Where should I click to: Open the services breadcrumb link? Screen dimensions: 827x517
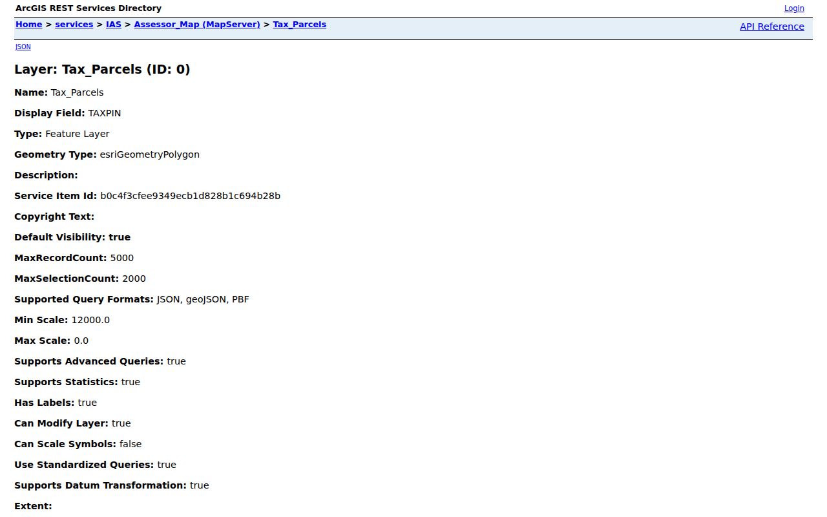click(x=74, y=25)
